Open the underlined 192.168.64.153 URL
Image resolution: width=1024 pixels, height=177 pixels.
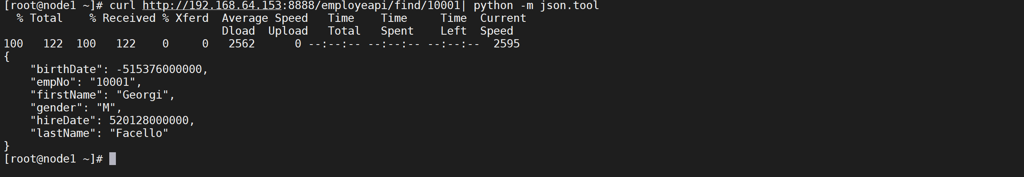click(212, 5)
